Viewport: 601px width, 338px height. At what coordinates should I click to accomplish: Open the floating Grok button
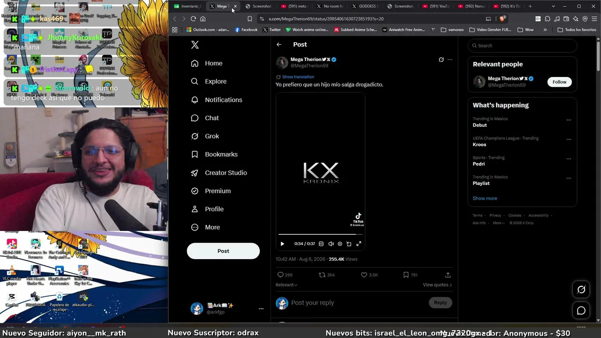[x=581, y=290]
